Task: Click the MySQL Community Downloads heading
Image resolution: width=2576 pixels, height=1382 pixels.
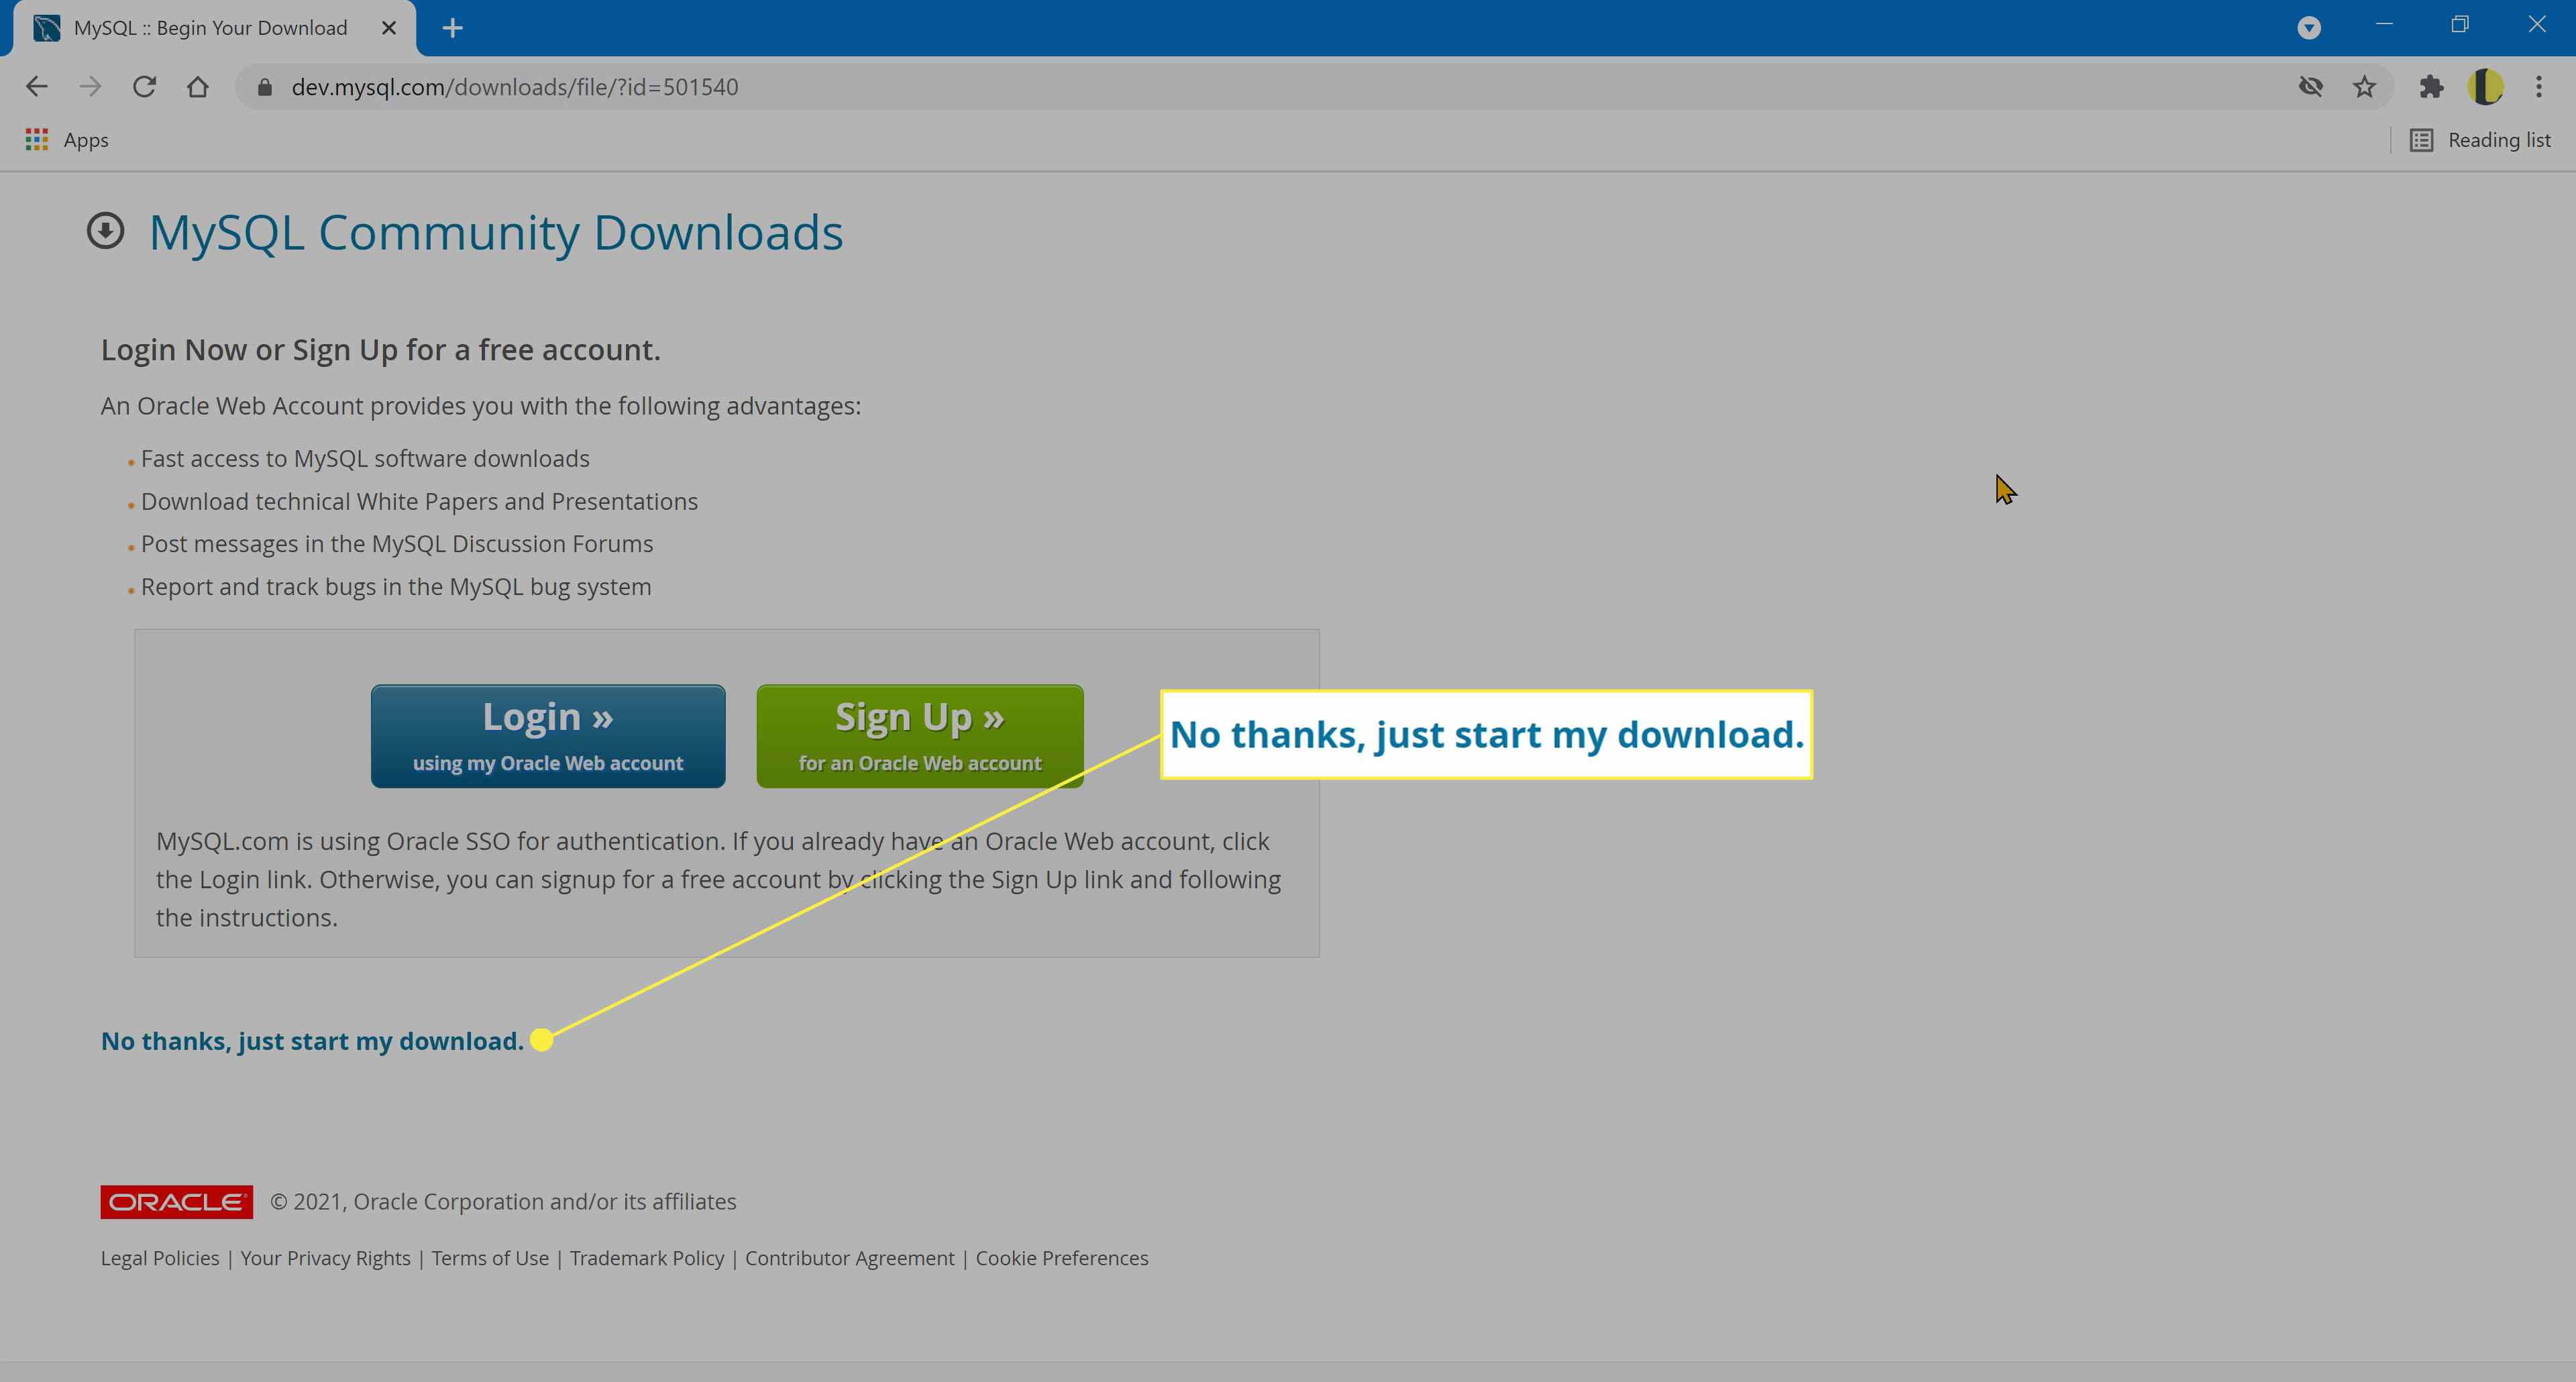Action: click(496, 232)
